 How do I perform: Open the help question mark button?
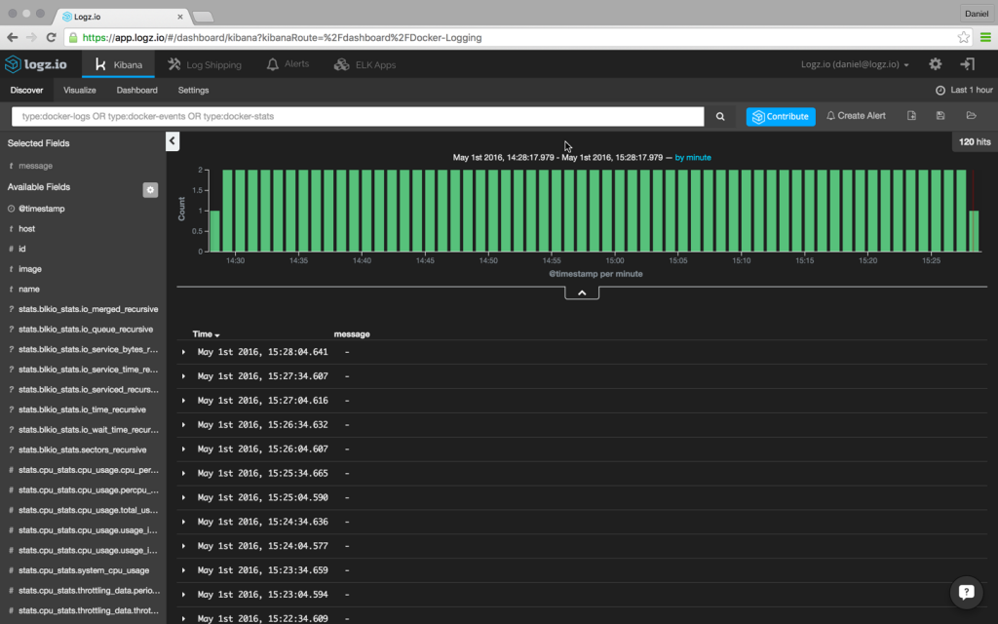(x=966, y=592)
